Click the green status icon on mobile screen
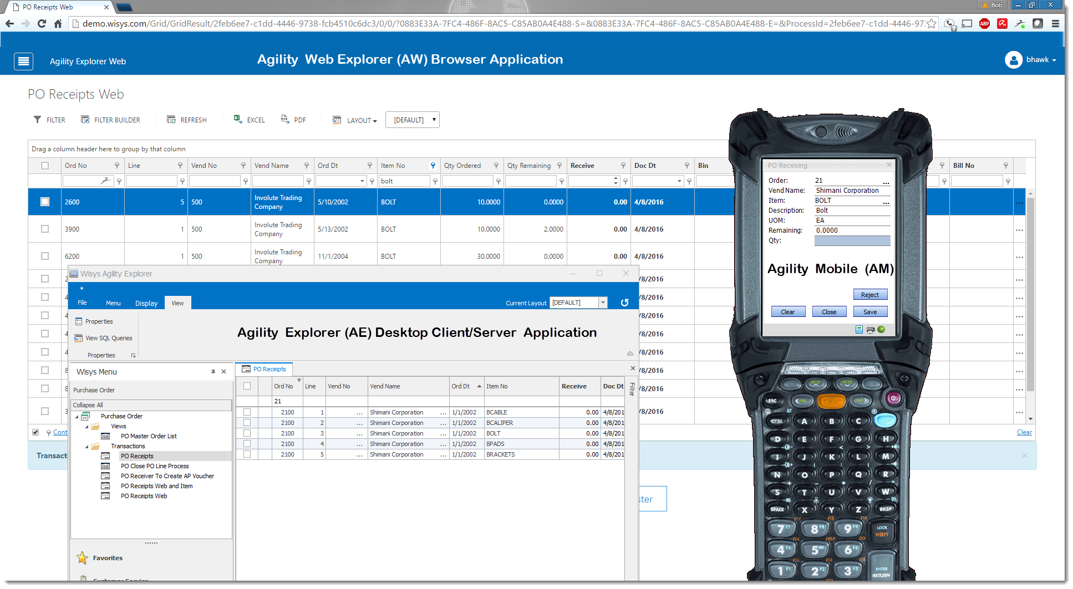The image size is (1073, 589). coord(881,330)
